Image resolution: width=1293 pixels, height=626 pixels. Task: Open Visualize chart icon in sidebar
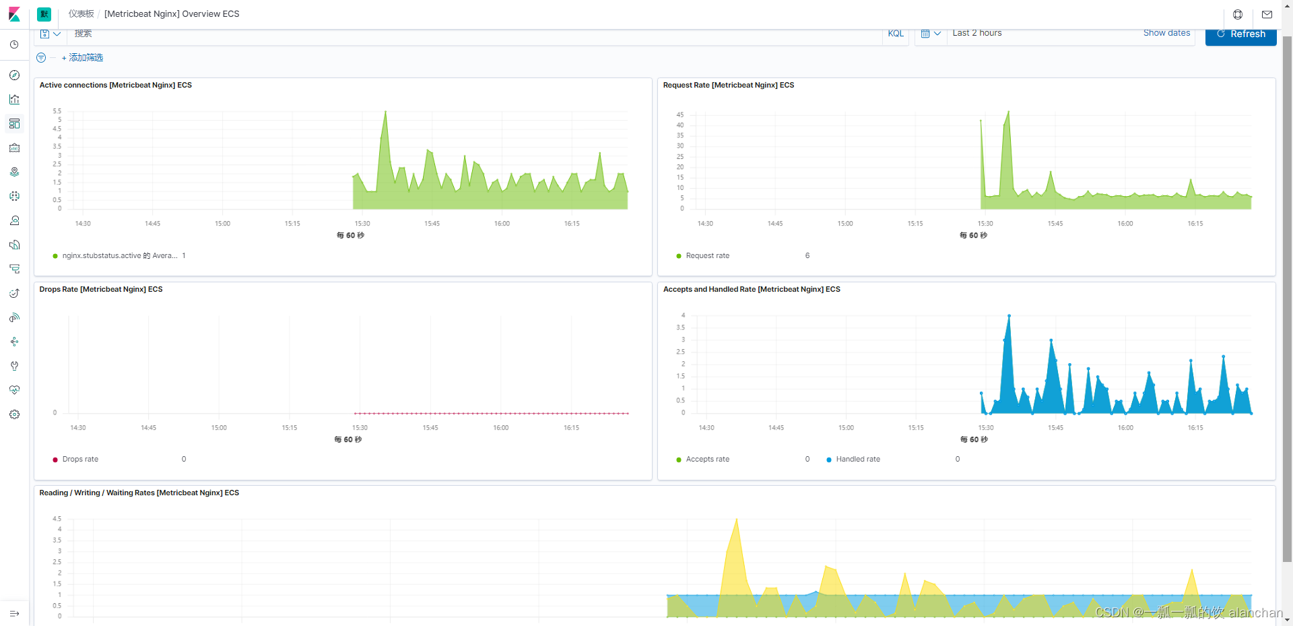click(x=14, y=100)
